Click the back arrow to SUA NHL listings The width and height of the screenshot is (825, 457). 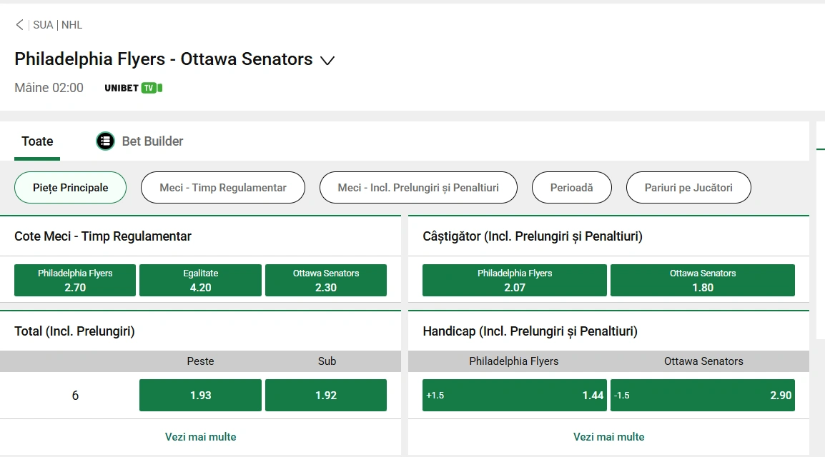tap(19, 24)
